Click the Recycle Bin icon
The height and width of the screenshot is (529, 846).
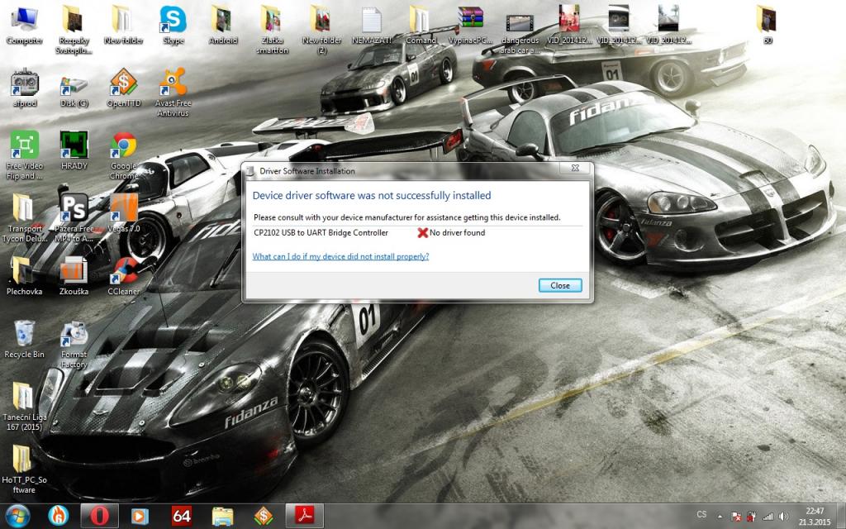click(24, 338)
